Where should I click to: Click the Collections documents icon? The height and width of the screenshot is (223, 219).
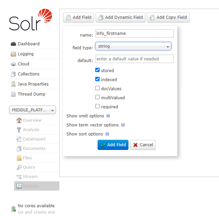(x=13, y=74)
